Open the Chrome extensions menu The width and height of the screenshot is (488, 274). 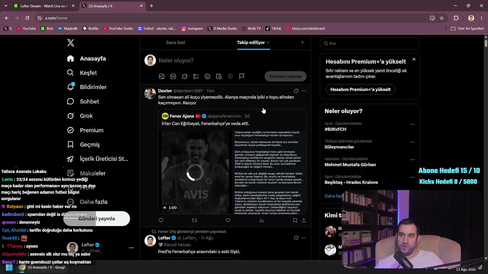456,18
